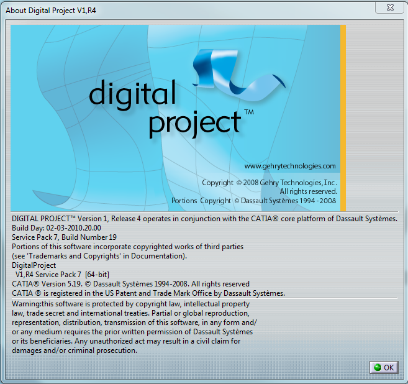Click the 'CATIA® Version 5.19' line
408x384 pixels.
tap(130, 284)
